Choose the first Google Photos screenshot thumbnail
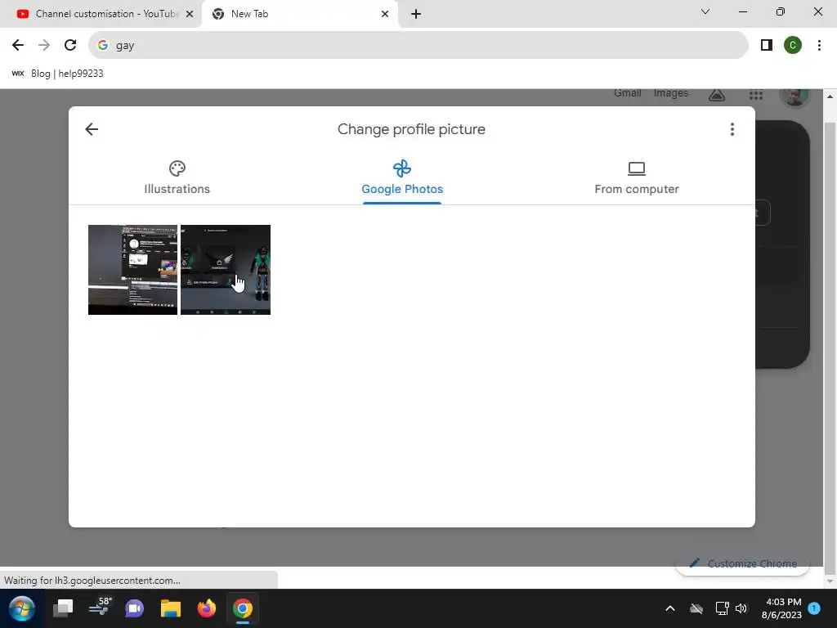The height and width of the screenshot is (628, 837). tap(132, 270)
